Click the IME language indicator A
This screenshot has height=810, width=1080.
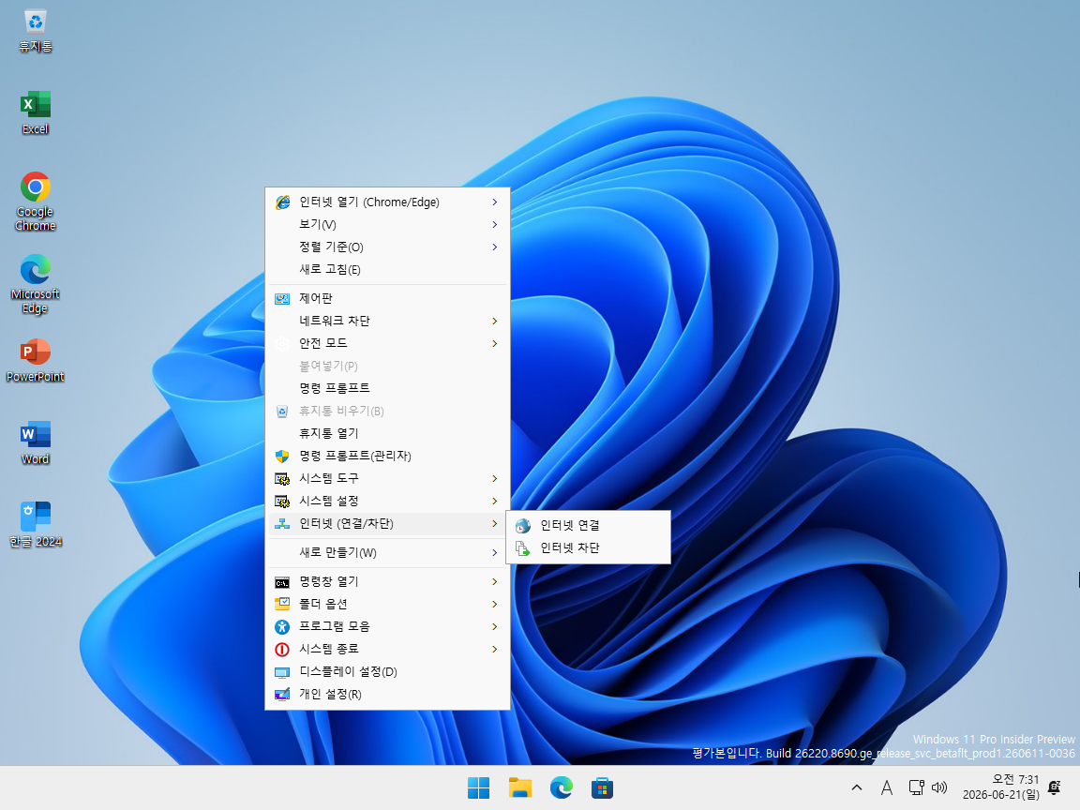887,787
